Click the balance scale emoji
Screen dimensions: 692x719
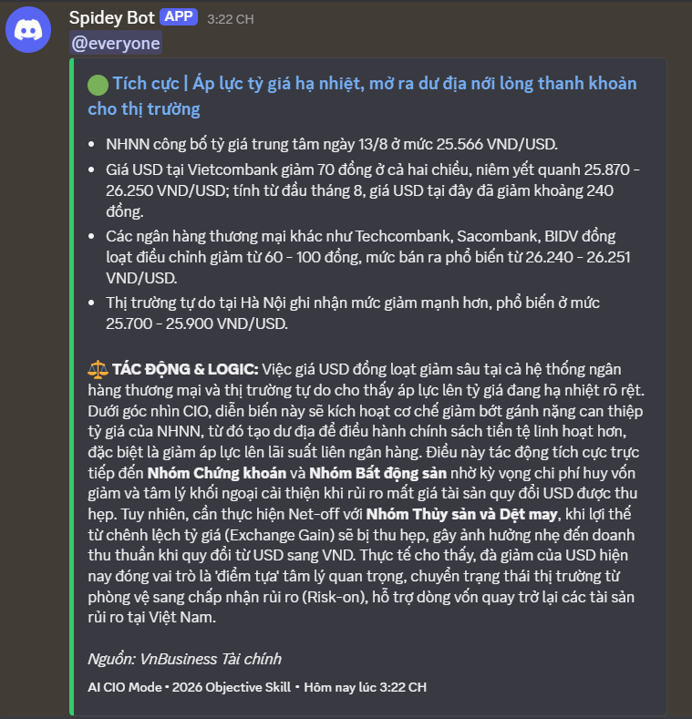pyautogui.click(x=98, y=370)
